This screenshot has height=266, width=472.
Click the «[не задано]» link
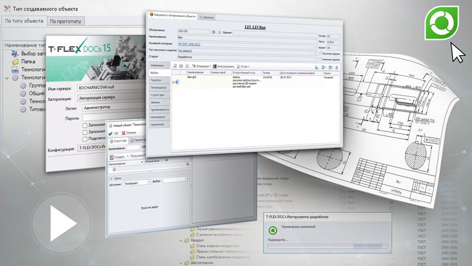click(x=185, y=51)
